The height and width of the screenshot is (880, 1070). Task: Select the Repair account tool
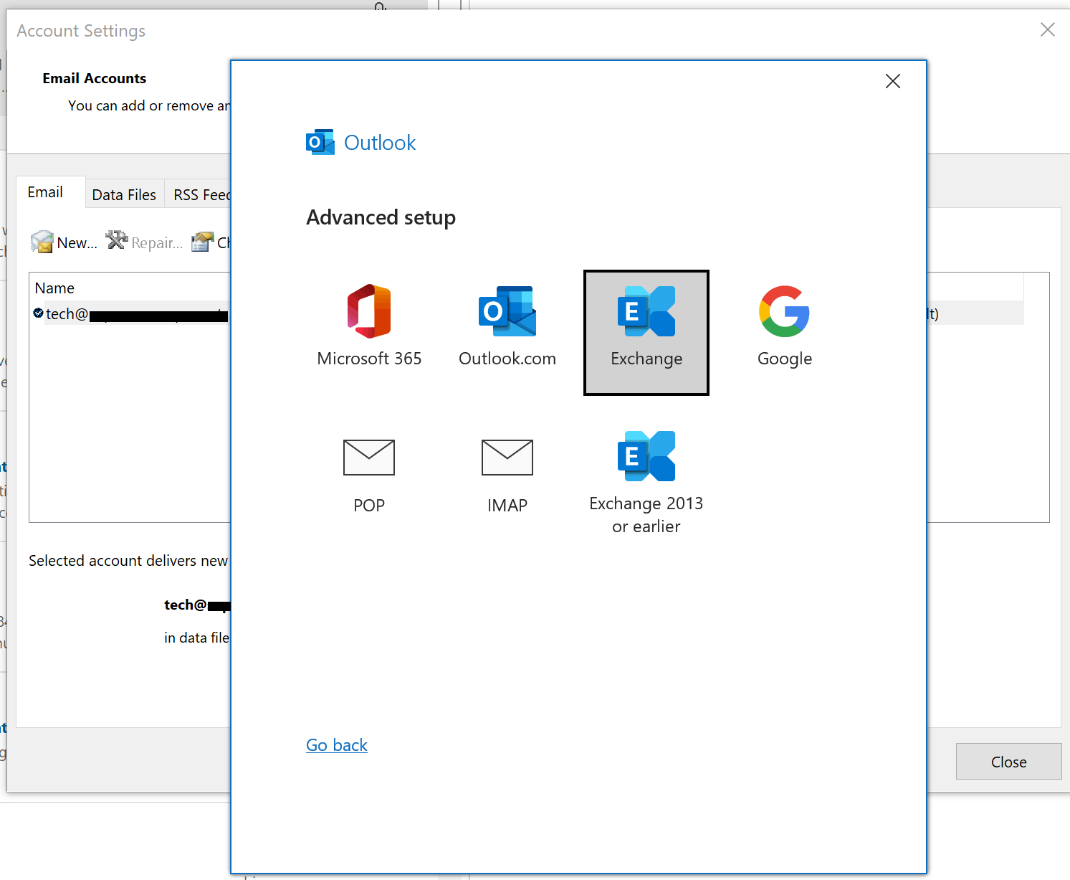click(144, 242)
